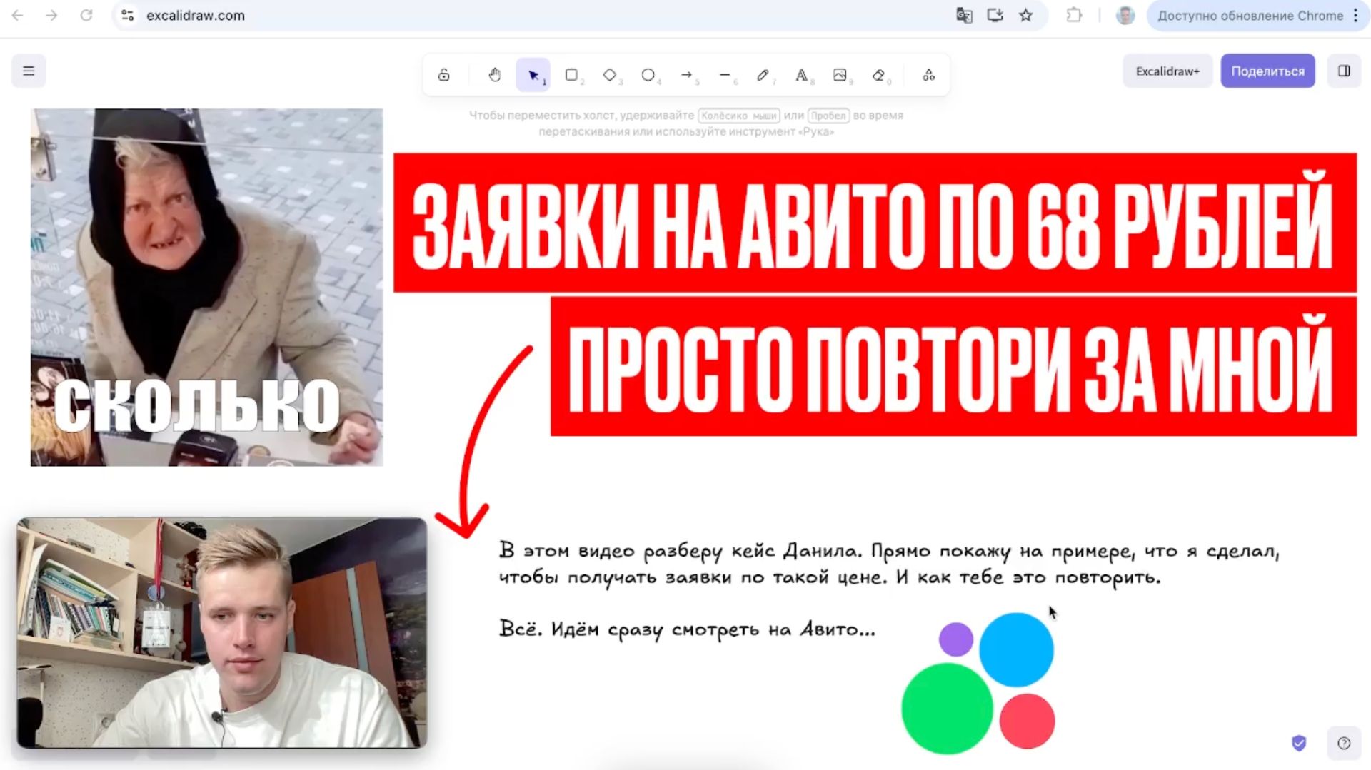
Task: Click the red Avito logo circle
Action: coord(1027,721)
